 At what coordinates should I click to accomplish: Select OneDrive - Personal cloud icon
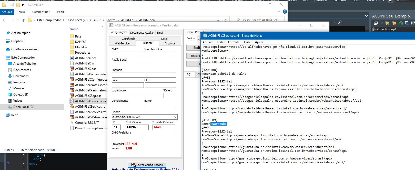pyautogui.click(x=8, y=49)
